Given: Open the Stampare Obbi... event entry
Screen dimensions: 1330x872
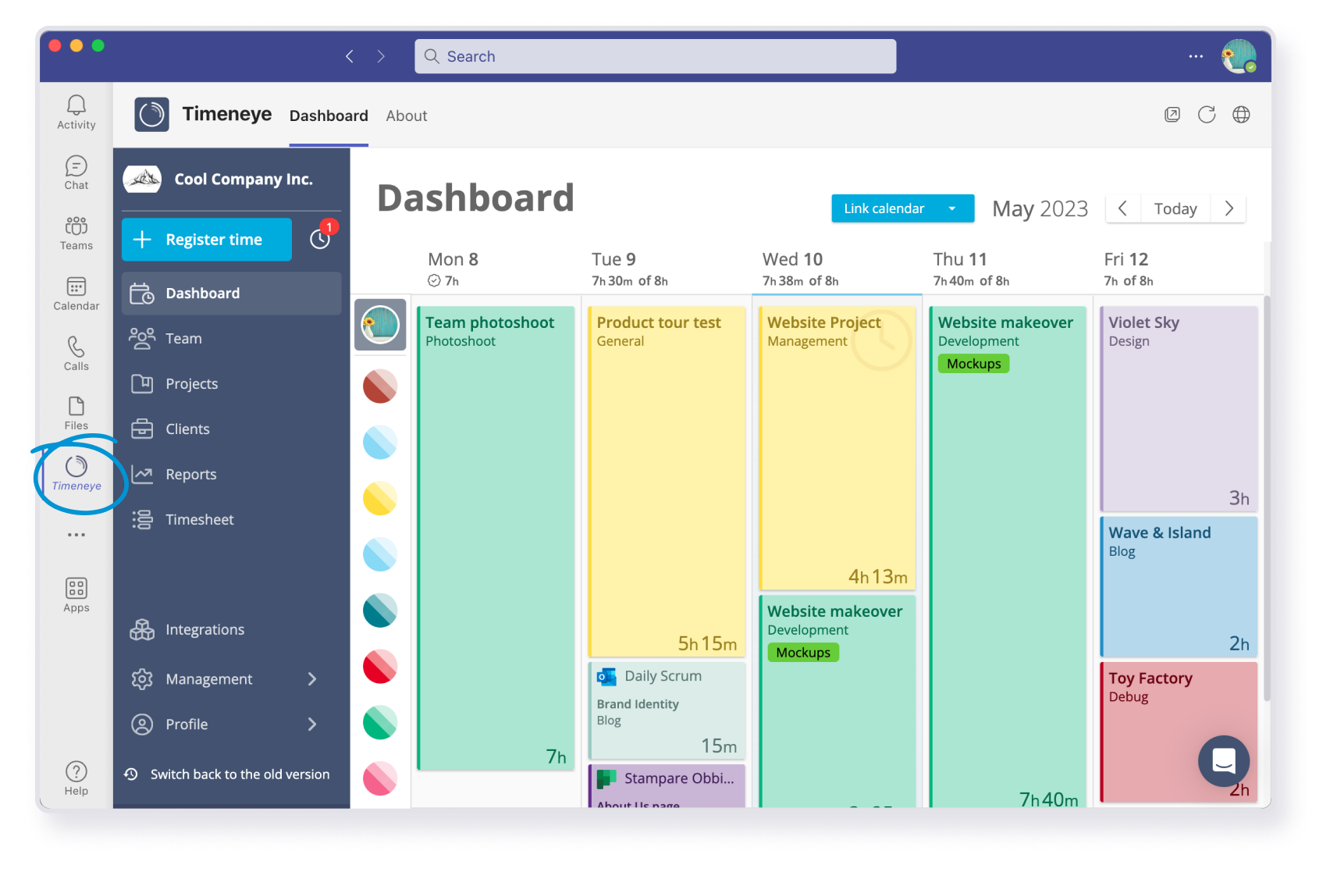Looking at the screenshot, I should point(667,786).
